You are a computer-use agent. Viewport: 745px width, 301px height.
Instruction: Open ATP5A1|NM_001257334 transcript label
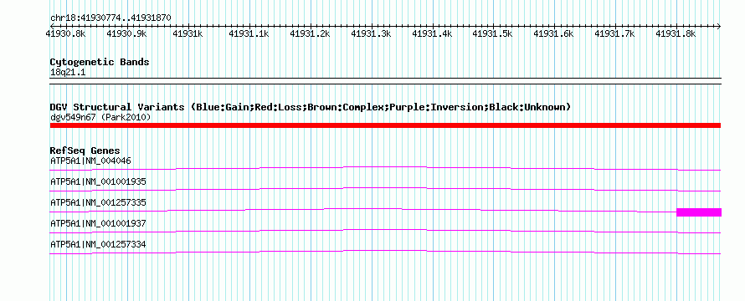pyautogui.click(x=98, y=244)
